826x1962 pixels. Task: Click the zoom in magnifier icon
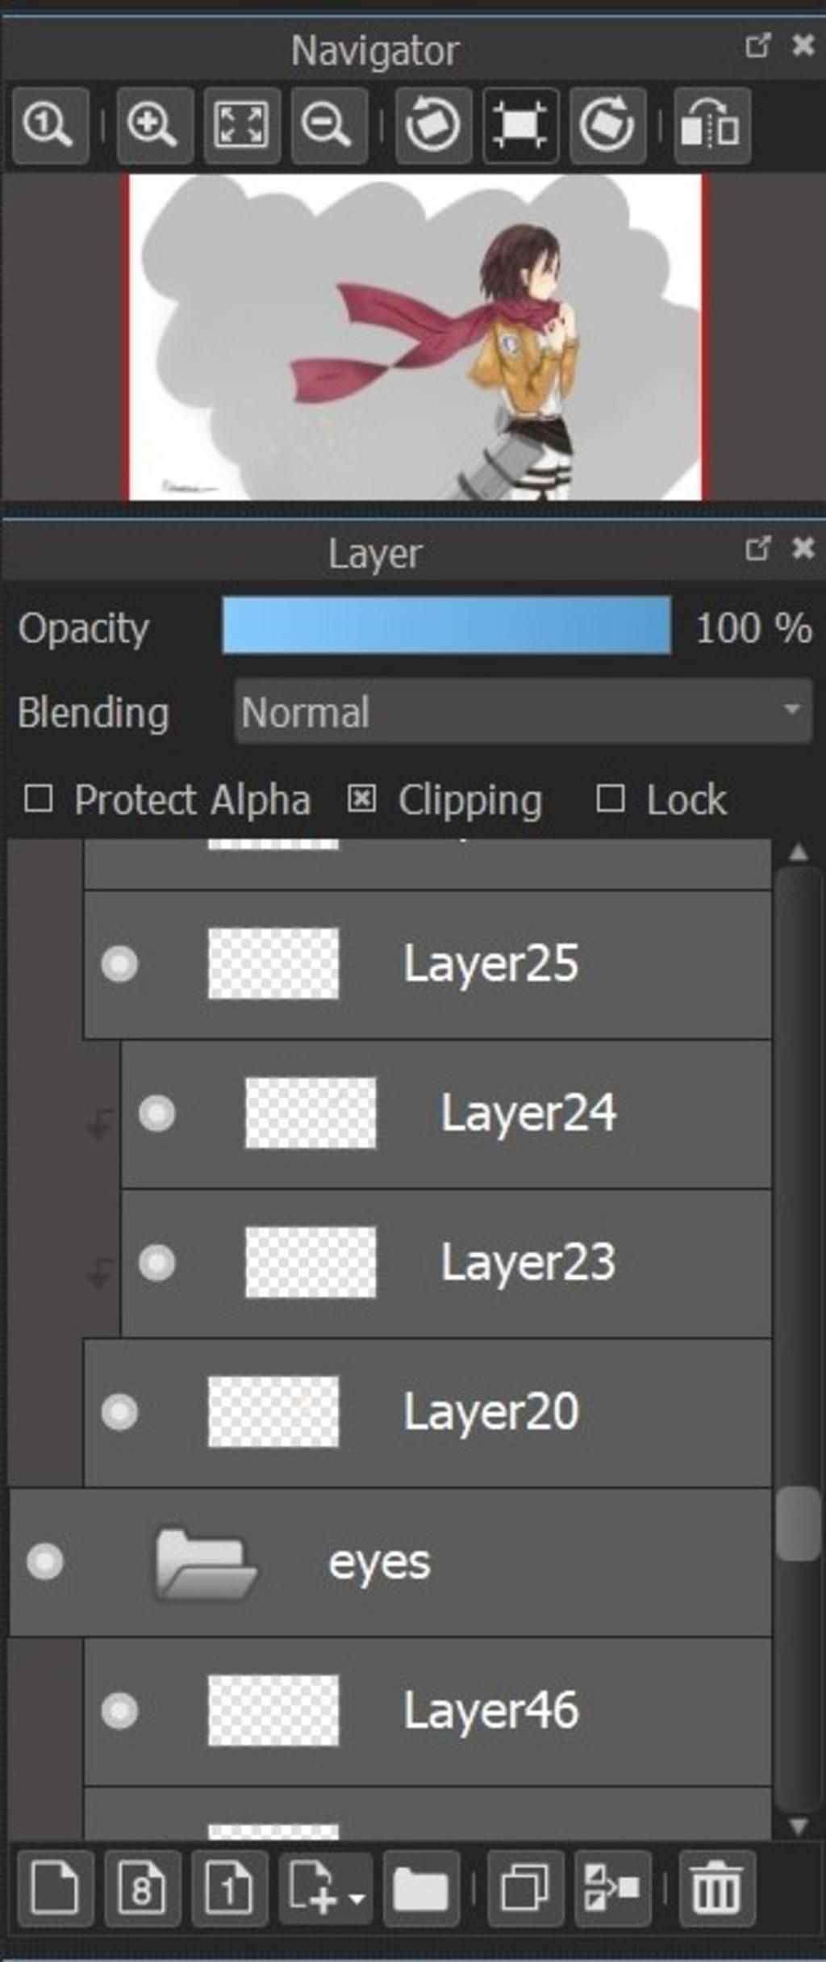coord(154,126)
